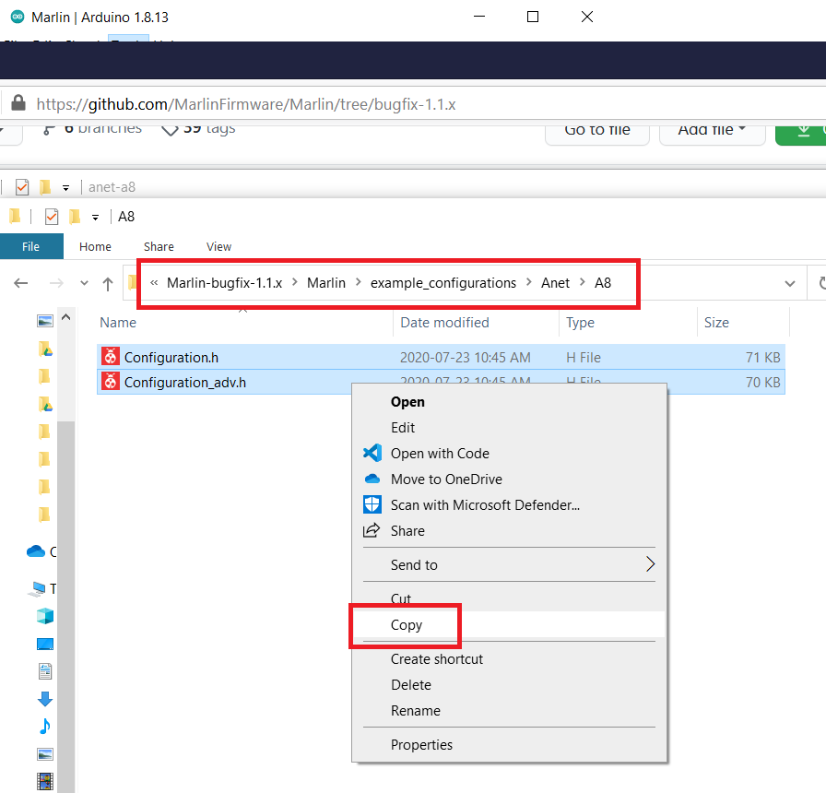Open Videos in the navigation pane
Viewport: 826px width, 793px height.
45,781
